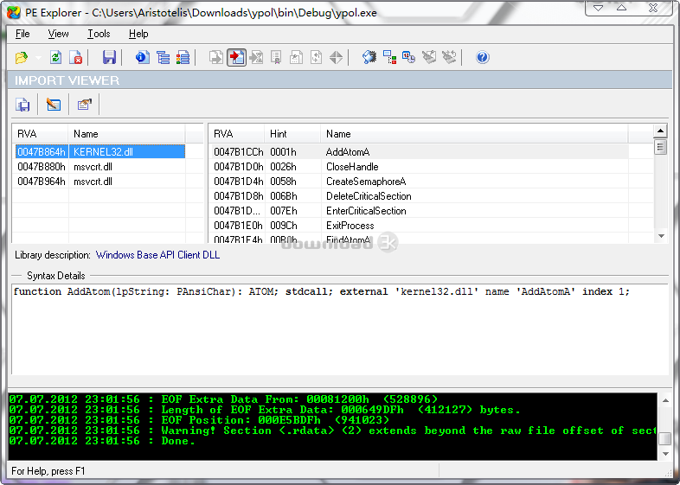
Task: Select the AddAtomA function row
Action: [420, 151]
